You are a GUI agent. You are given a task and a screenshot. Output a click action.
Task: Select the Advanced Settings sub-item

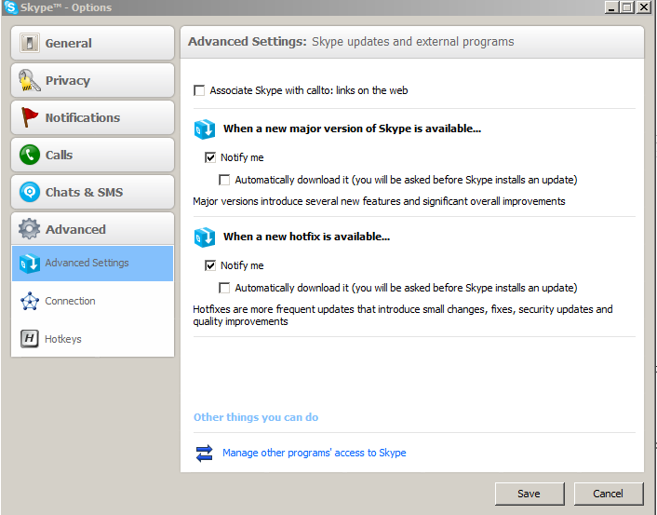click(93, 264)
